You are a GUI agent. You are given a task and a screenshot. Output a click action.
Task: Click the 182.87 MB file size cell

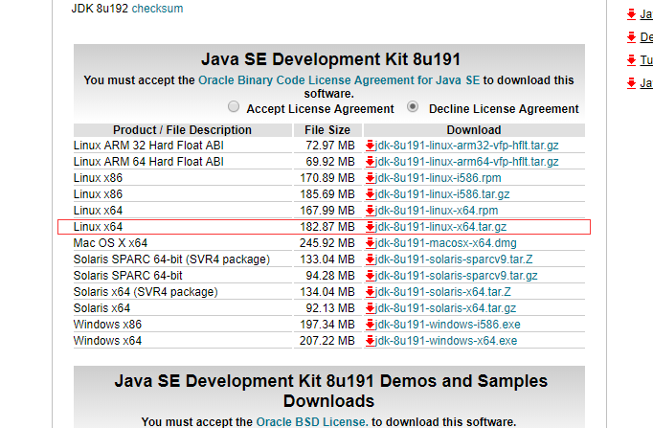[x=326, y=227]
